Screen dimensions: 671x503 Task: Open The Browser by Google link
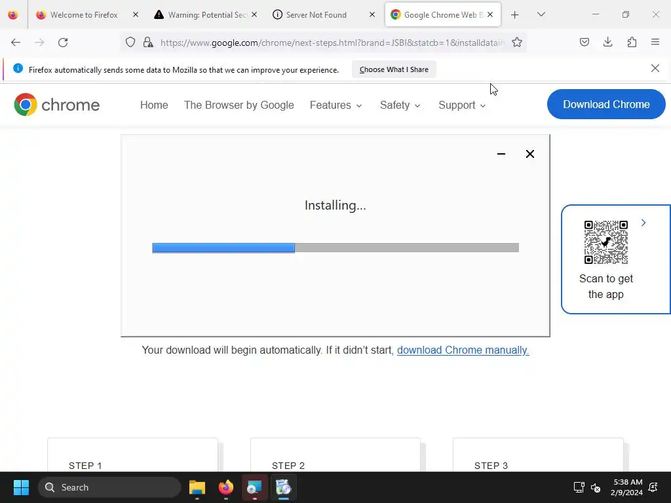click(239, 105)
